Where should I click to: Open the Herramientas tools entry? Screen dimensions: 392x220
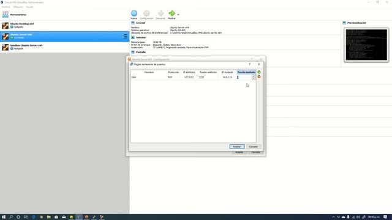[x=64, y=15]
